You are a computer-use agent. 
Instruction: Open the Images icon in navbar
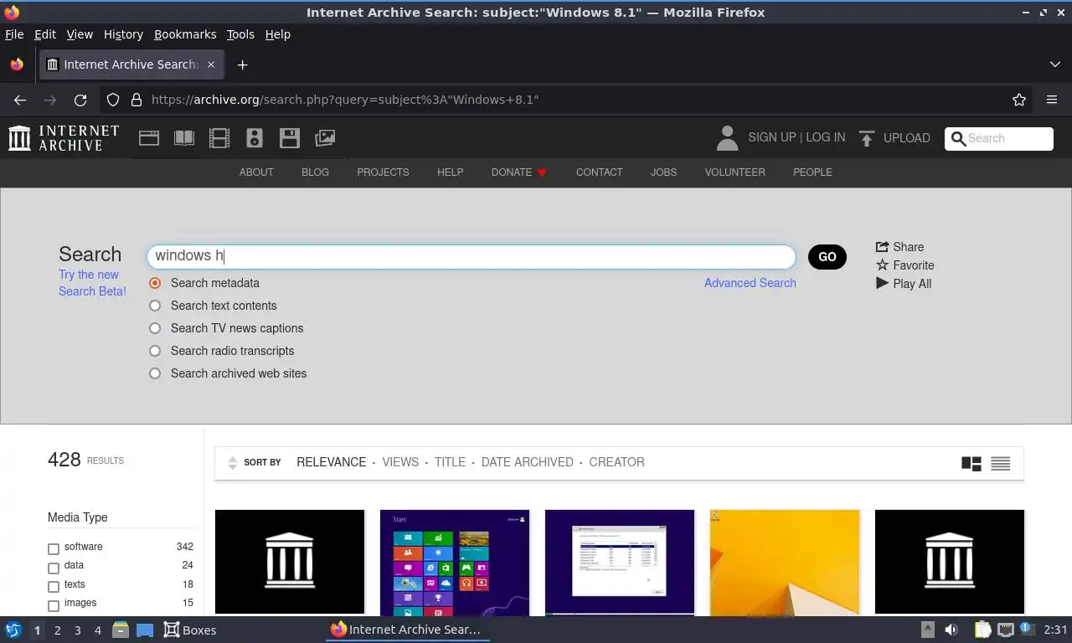click(x=325, y=138)
